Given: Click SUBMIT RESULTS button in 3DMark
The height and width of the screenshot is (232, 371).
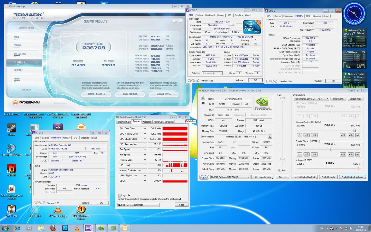Looking at the screenshot, I should (x=96, y=94).
